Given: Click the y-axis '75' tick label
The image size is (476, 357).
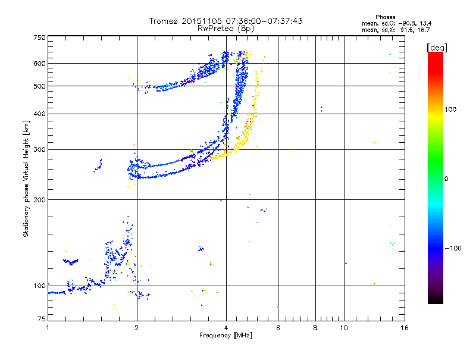Looking at the screenshot, I should coord(42,319).
